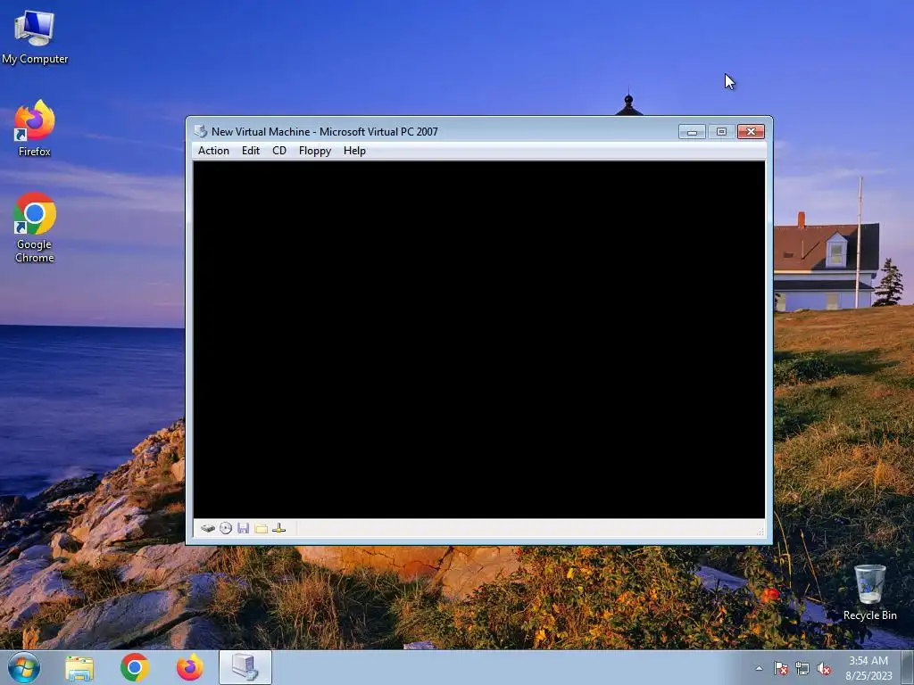Click the network adapter icon in Virtual PC status bar

pyautogui.click(x=279, y=528)
